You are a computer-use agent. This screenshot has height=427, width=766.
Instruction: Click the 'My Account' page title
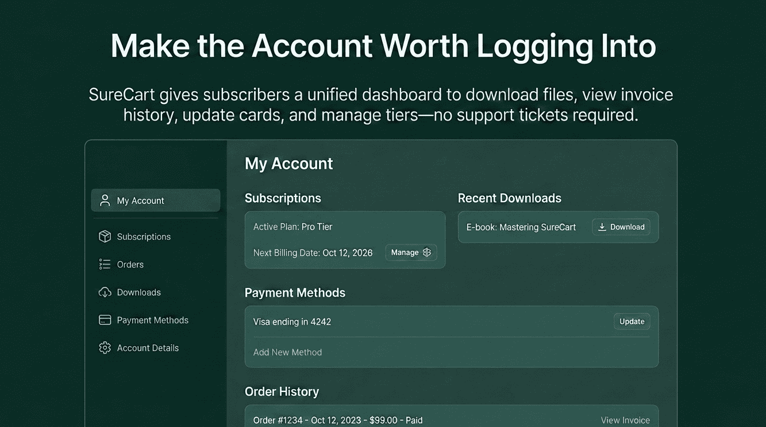click(289, 164)
